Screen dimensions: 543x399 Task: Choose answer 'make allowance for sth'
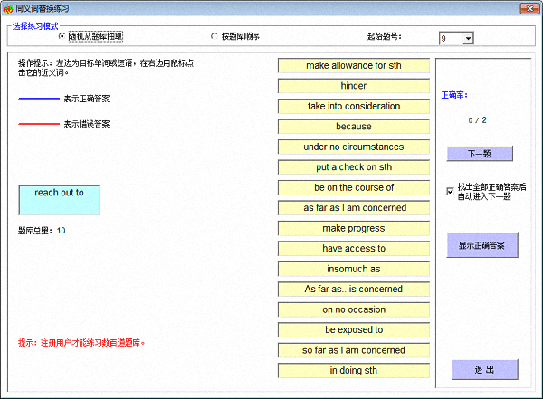coord(353,66)
